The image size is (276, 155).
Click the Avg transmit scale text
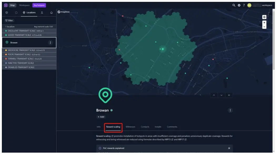[43, 27]
